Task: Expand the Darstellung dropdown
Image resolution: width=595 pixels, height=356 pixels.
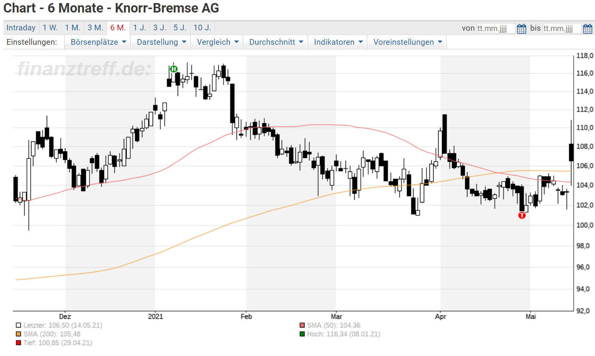Action: click(x=161, y=42)
